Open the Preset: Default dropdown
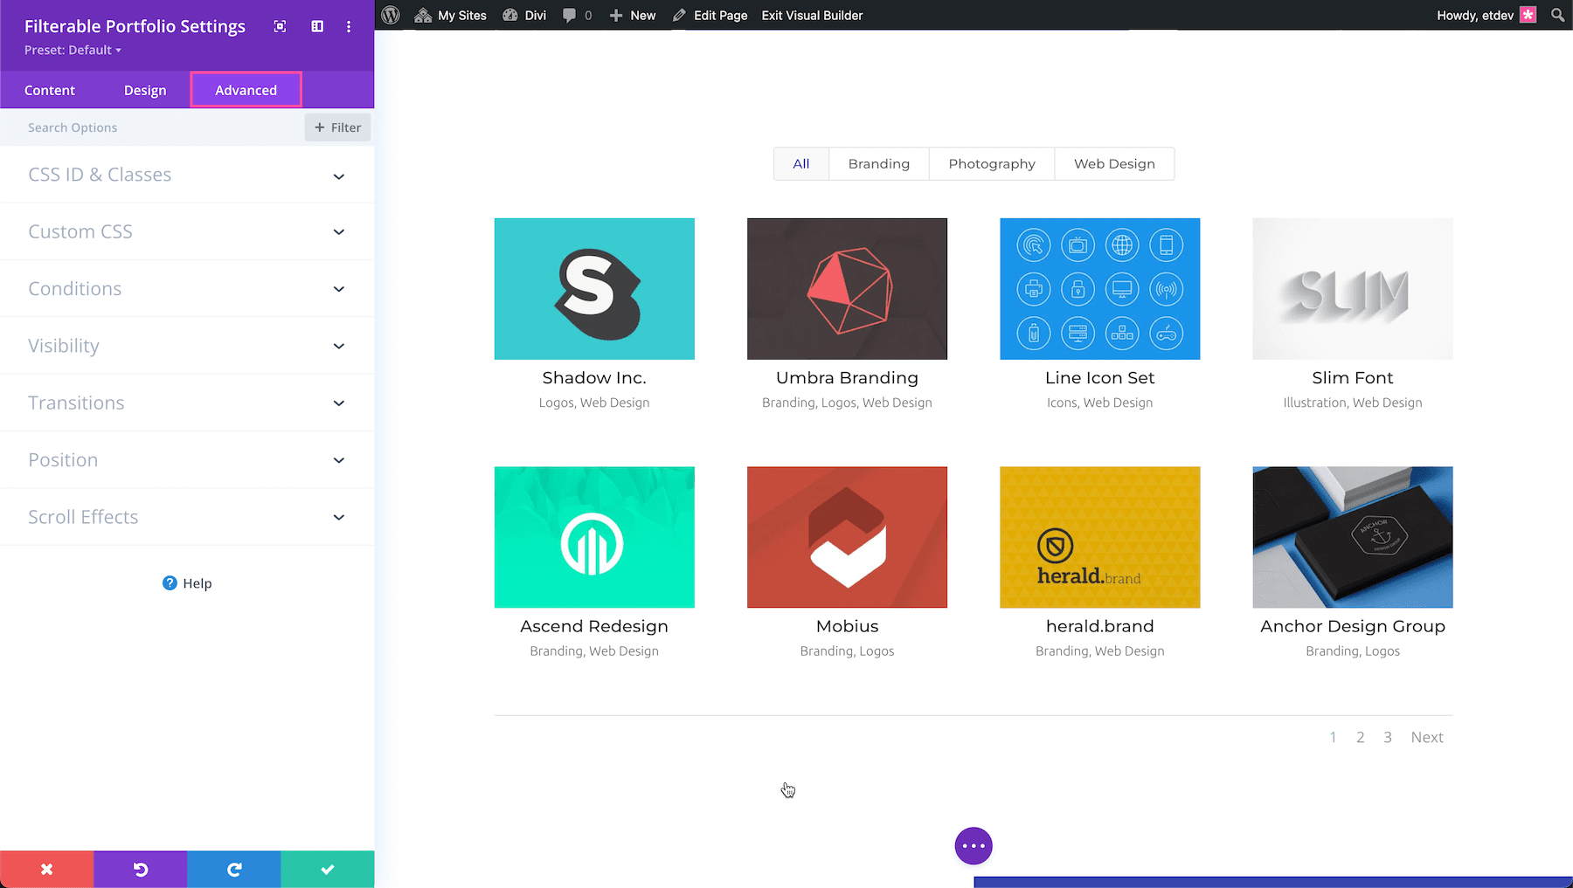 click(73, 50)
